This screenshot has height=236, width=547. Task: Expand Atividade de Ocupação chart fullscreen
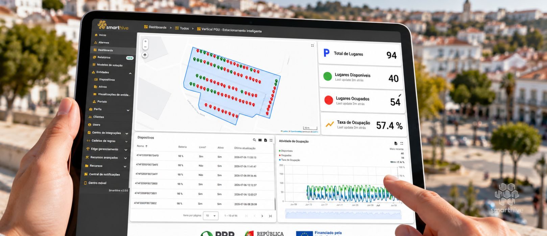(x=402, y=143)
